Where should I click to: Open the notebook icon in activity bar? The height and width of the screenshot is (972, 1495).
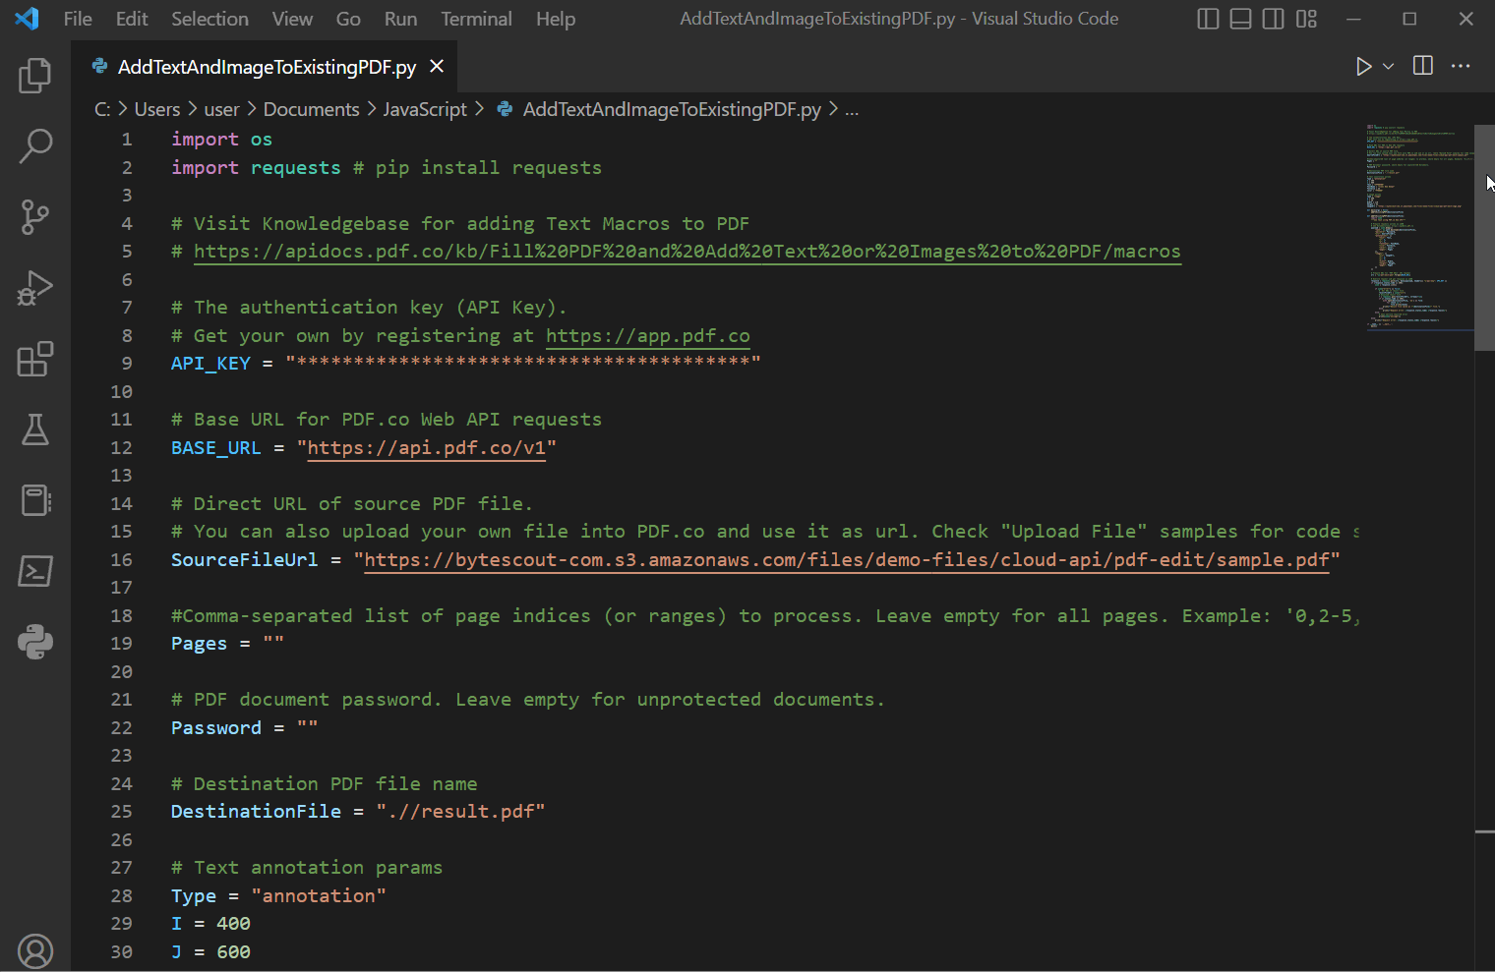coord(35,500)
